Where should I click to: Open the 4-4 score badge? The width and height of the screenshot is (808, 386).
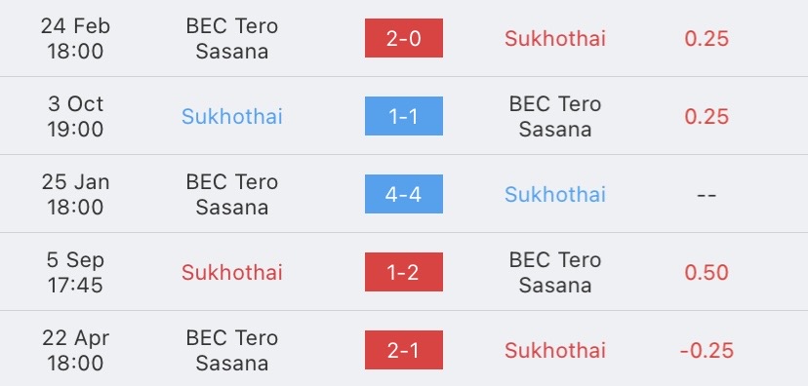403,194
